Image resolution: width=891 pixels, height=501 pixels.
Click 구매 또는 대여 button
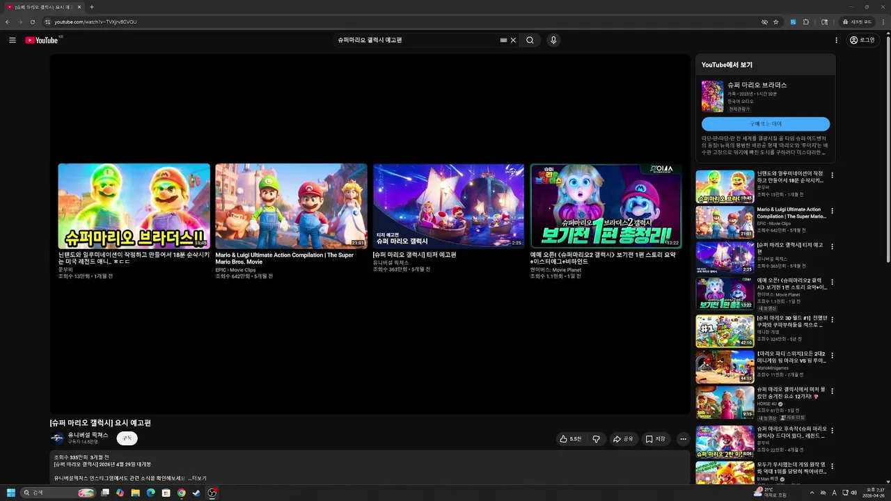pyautogui.click(x=766, y=124)
